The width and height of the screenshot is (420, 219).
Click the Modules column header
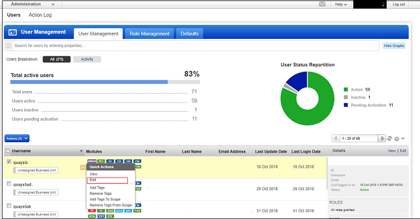coord(94,151)
